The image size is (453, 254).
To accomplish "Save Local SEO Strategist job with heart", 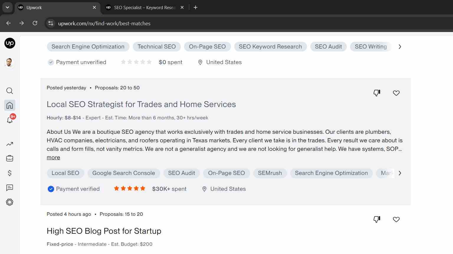I will click(x=396, y=93).
